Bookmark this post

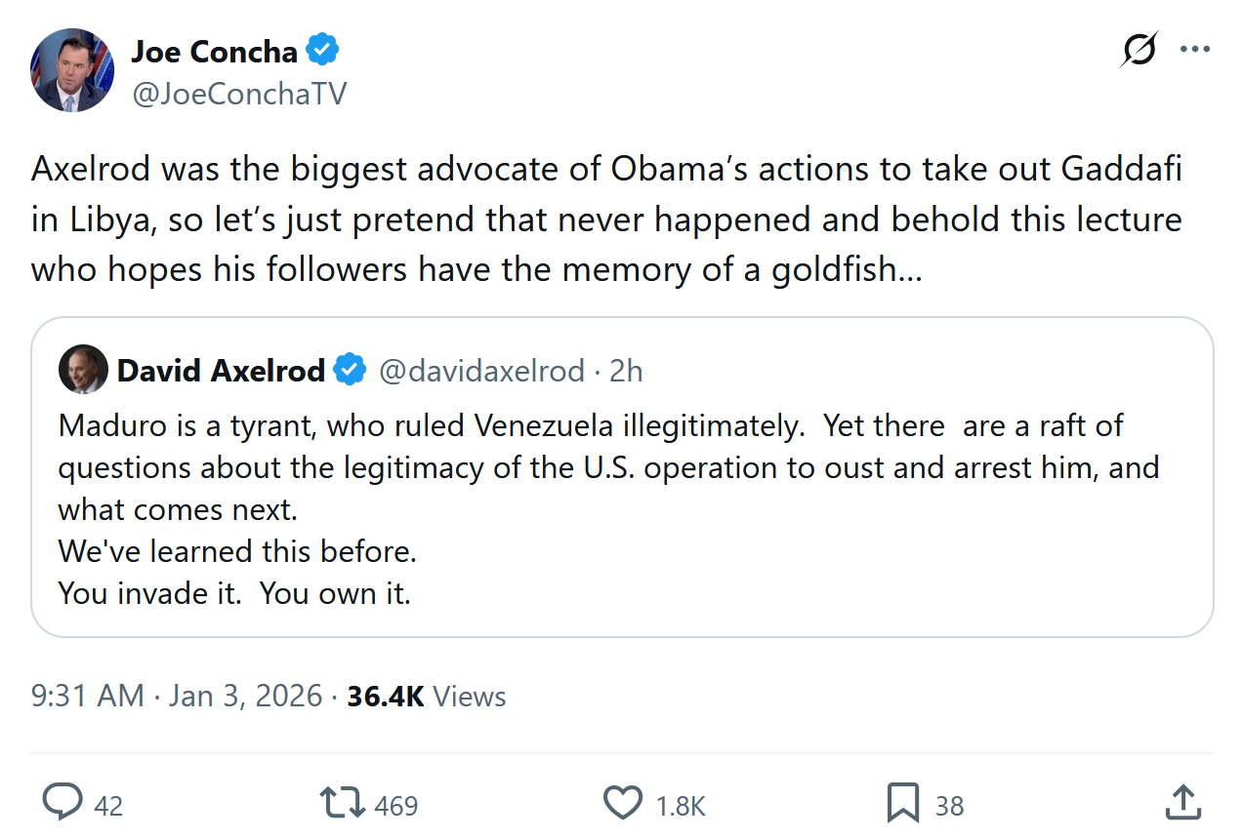[903, 803]
